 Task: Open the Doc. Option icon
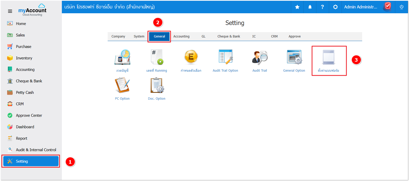coord(157,85)
